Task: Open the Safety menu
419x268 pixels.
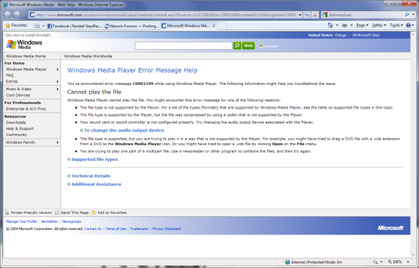Action: coord(379,25)
